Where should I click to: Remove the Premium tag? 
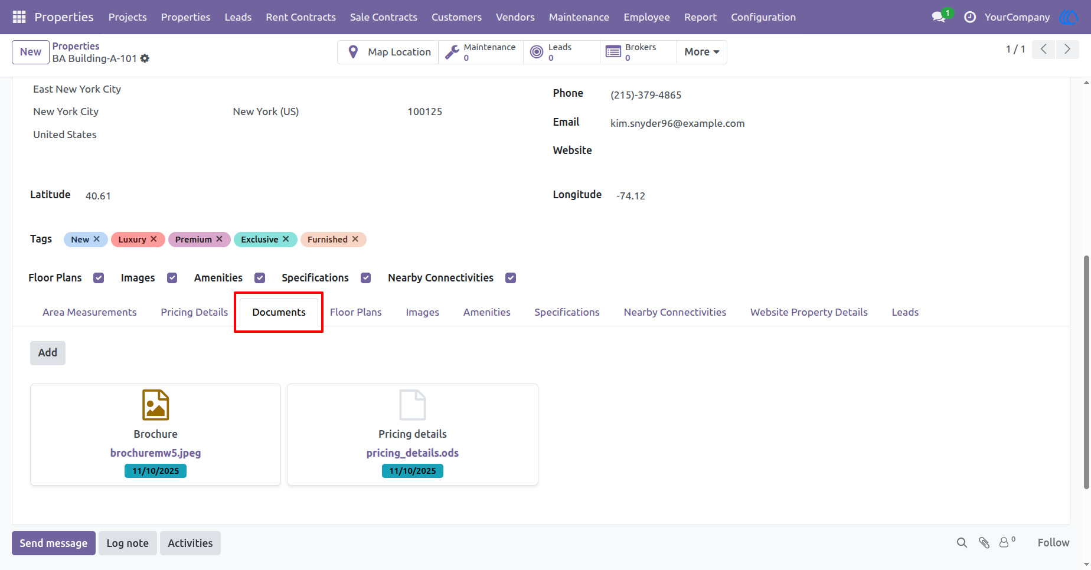(x=219, y=239)
